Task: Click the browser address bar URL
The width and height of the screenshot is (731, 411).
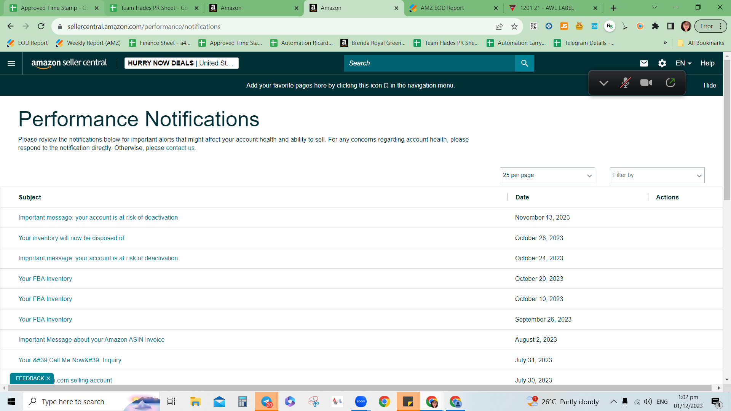Action: (x=144, y=27)
